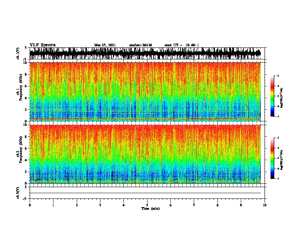Click the ch.3(V) axis label
The image size is (298, 230).
click(x=18, y=193)
